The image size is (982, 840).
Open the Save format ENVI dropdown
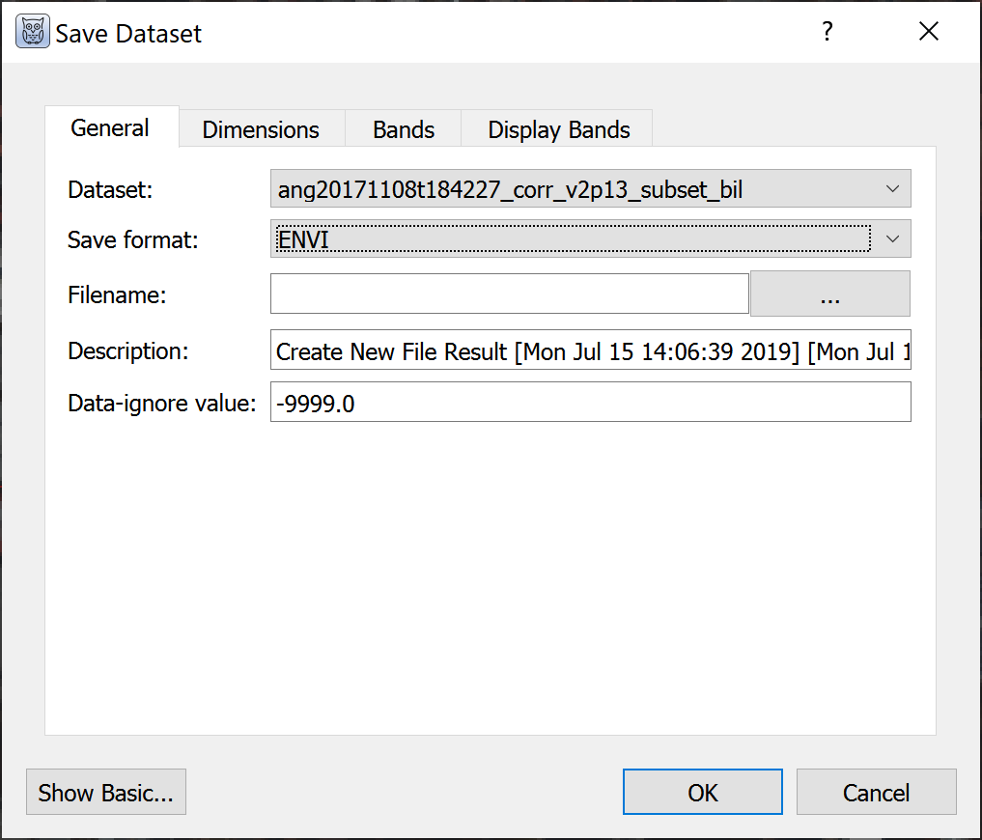coord(590,239)
